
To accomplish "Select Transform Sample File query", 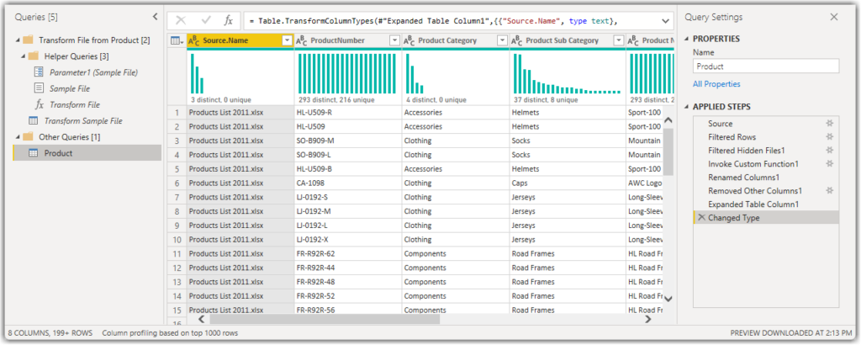I will coord(83,121).
